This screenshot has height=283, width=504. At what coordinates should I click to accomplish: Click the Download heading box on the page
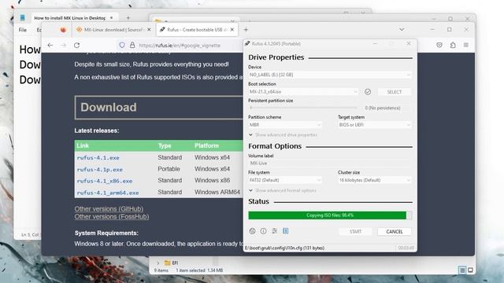coord(159,108)
